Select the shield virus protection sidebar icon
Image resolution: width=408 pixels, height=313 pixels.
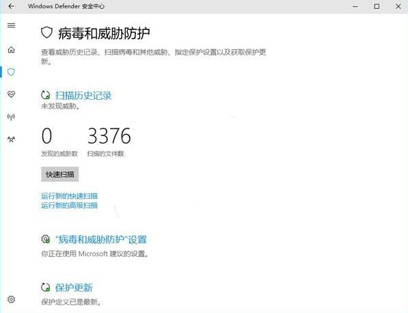click(x=11, y=72)
